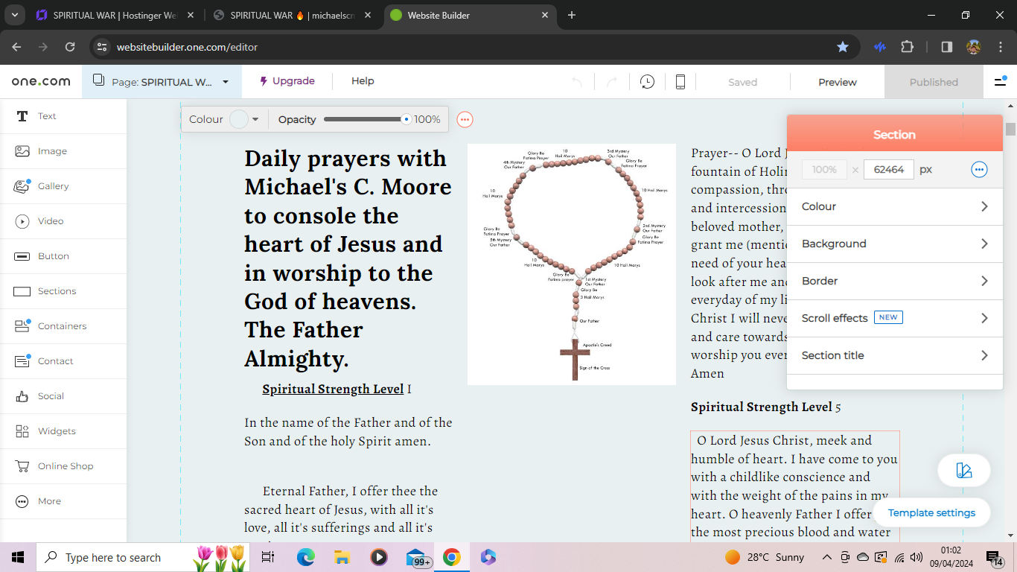Select the 'Daily prayers with Michael's C. Moore' heading

coord(348,258)
